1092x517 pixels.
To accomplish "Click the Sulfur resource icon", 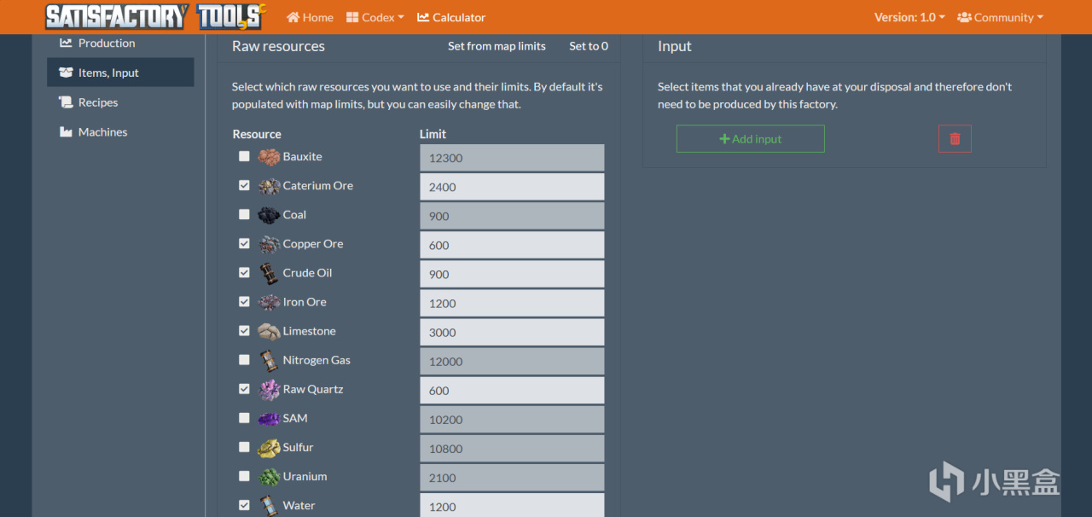I will 269,447.
